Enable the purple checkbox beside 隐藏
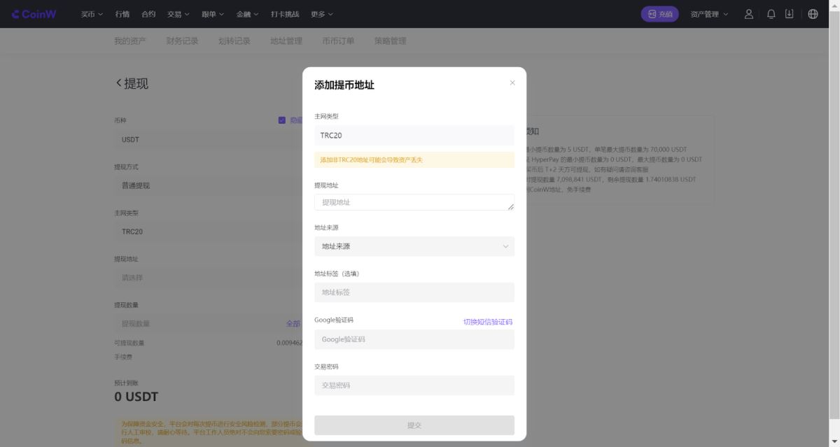 282,122
